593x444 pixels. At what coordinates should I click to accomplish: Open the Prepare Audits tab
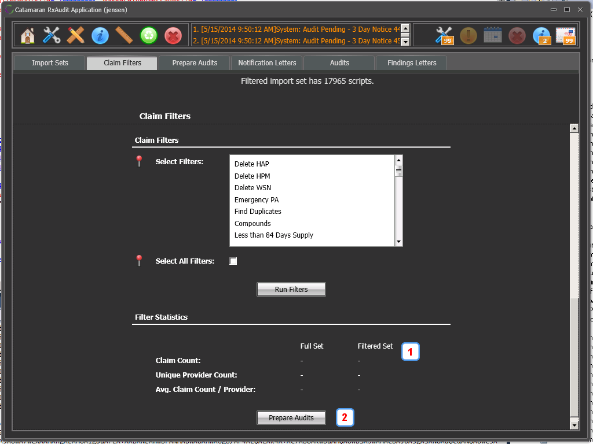195,63
